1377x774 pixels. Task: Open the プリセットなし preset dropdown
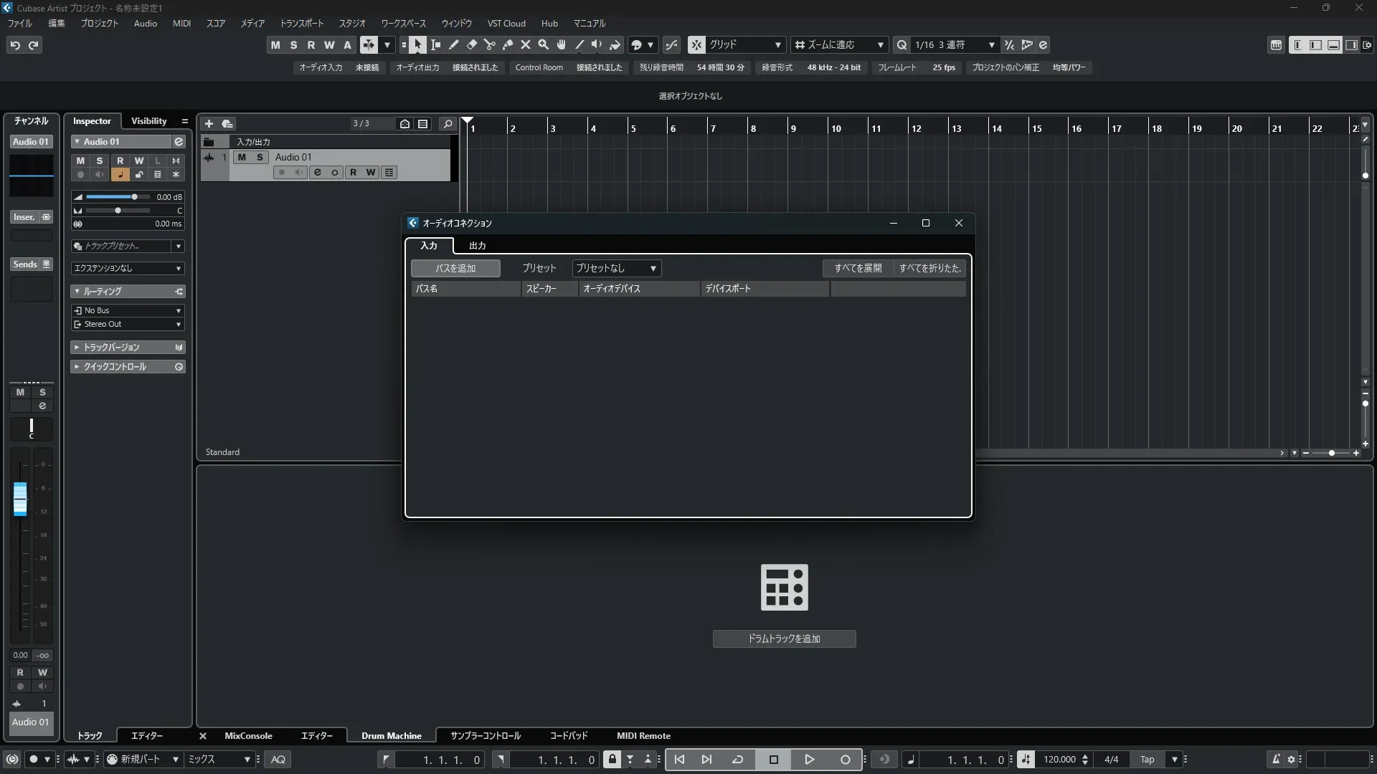click(616, 268)
